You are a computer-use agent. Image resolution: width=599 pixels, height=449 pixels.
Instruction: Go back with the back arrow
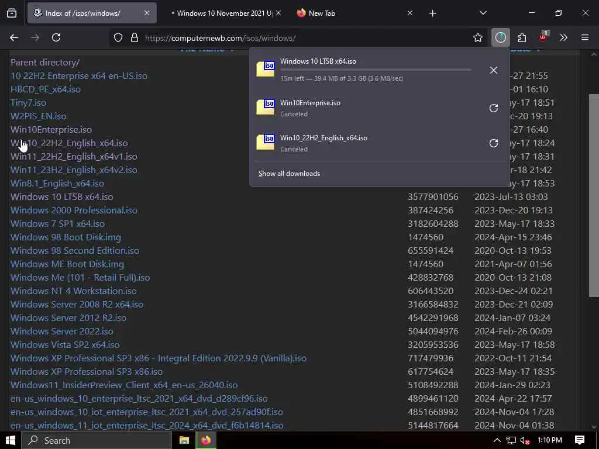click(x=14, y=37)
